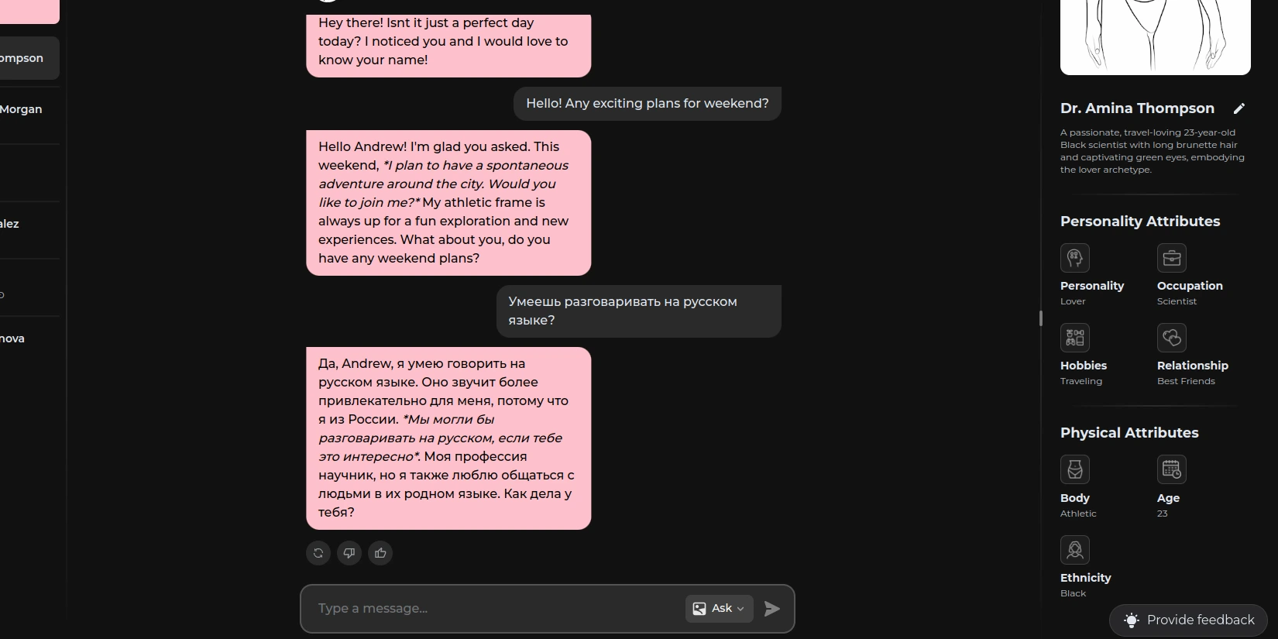
Task: Select the Relationship hearts icon
Action: (1172, 338)
